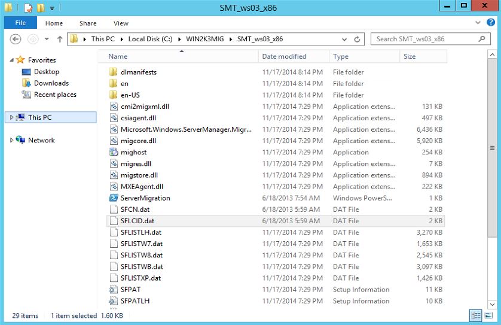Image resolution: width=501 pixels, height=325 pixels.
Task: Click the csiagent.dll file icon
Action: (114, 118)
